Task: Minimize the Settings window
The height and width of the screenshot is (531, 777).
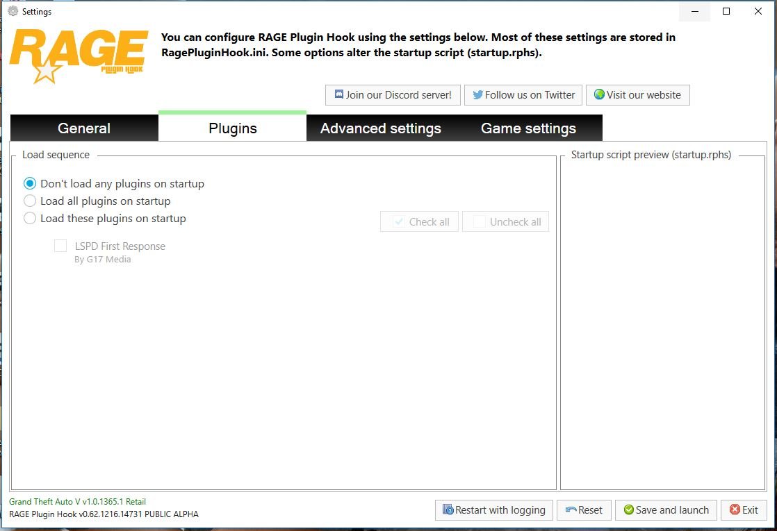Action: pyautogui.click(x=695, y=11)
